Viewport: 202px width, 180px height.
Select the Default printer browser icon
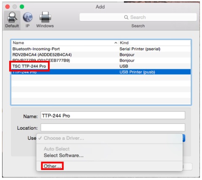(x=12, y=18)
